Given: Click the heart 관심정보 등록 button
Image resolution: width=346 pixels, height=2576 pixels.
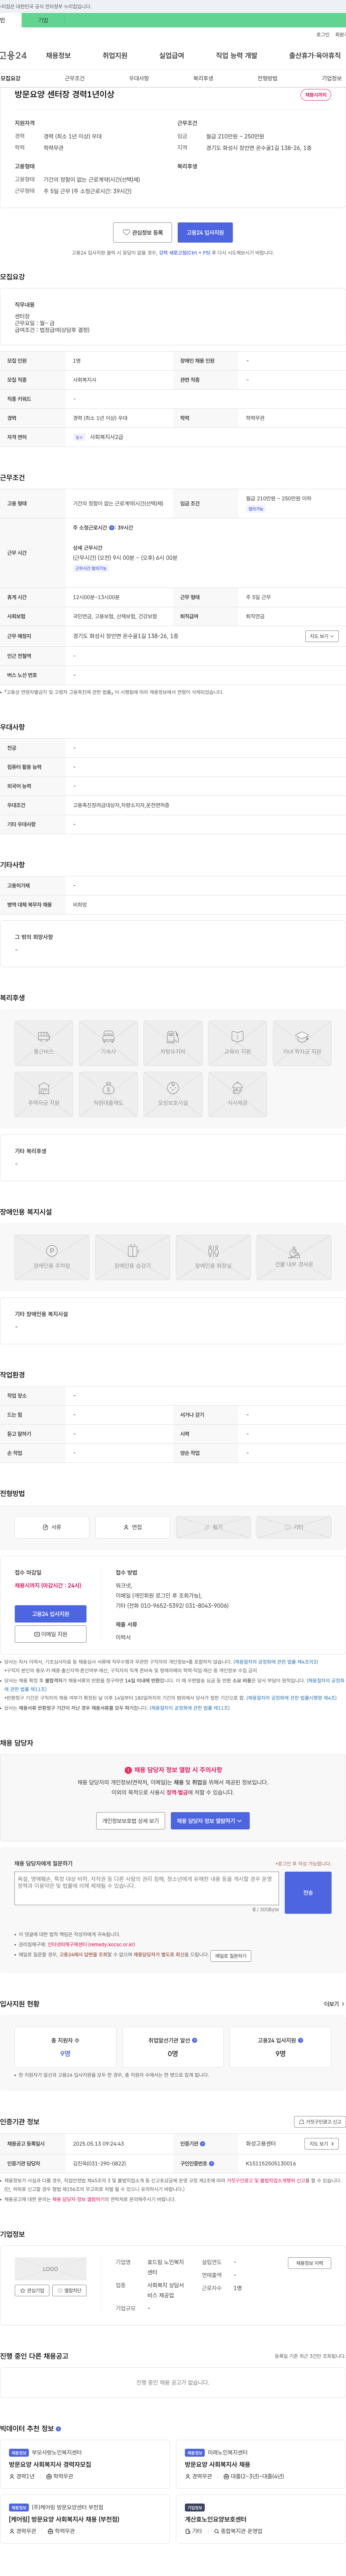Looking at the screenshot, I should coord(142,232).
